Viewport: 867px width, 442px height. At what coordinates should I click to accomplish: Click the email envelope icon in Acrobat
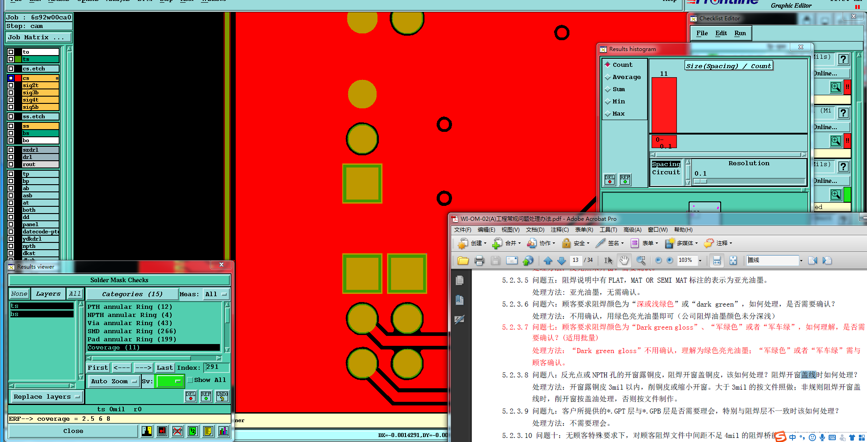(x=512, y=261)
